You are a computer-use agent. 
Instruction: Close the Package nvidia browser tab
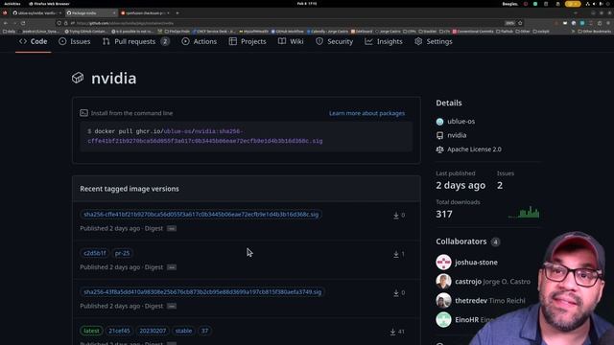[114, 12]
